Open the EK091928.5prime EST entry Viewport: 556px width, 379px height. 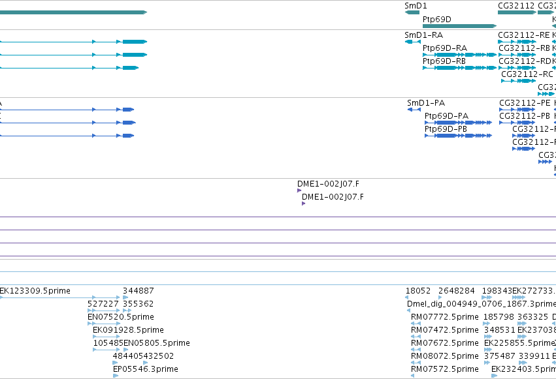pos(128,330)
